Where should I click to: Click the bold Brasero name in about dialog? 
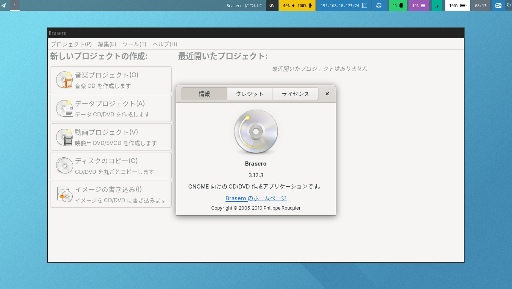tap(256, 164)
